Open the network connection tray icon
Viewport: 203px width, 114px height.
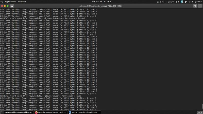[179, 2]
